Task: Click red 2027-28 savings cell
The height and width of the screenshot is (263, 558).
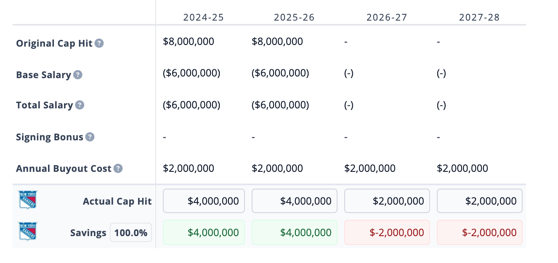Action: [x=480, y=232]
